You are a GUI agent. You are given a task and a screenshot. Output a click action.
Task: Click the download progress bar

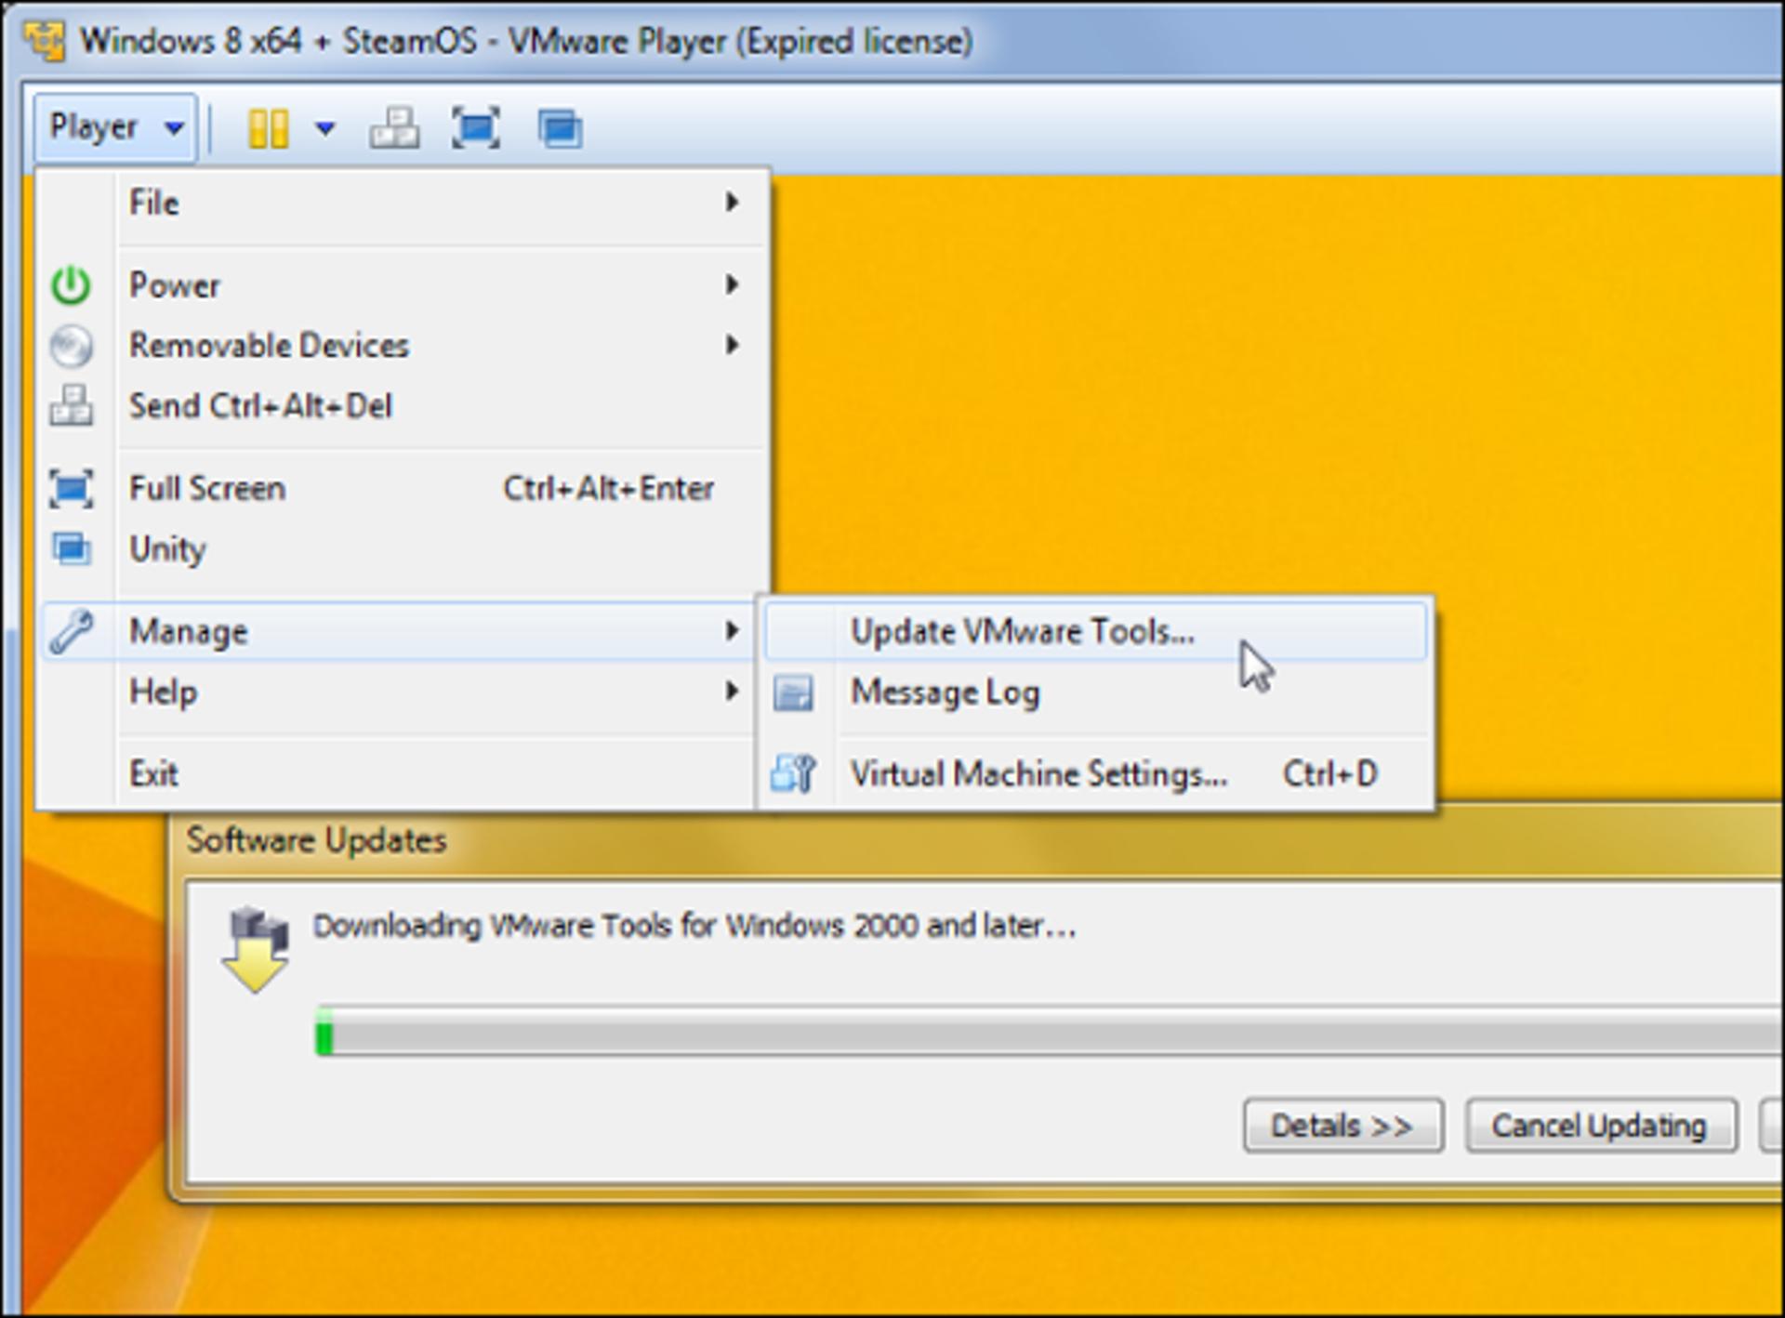click(x=1050, y=1031)
